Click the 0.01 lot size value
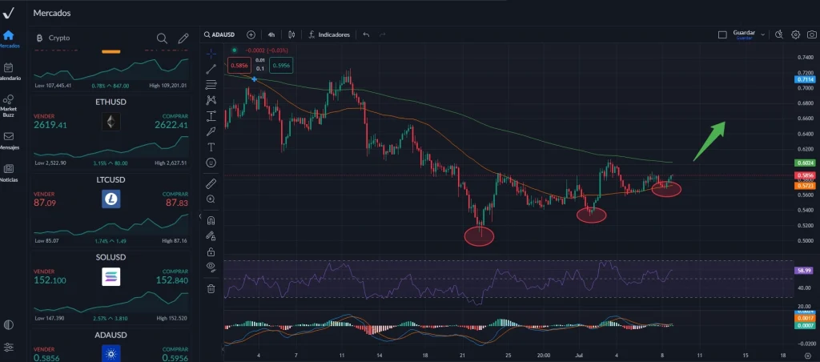The image size is (820, 362). pyautogui.click(x=260, y=60)
